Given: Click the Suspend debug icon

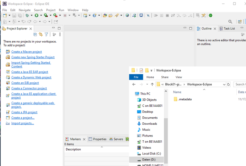Looking at the screenshot, I should (x=161, y=15).
